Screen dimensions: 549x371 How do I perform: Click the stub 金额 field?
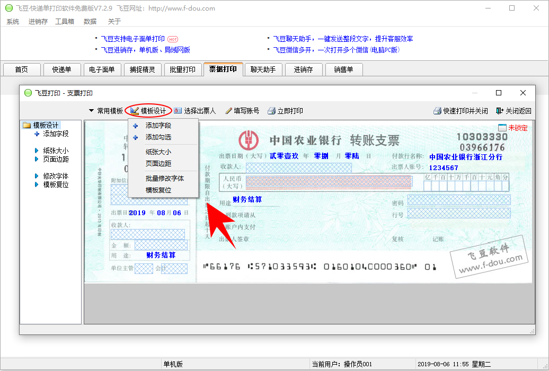(x=161, y=245)
